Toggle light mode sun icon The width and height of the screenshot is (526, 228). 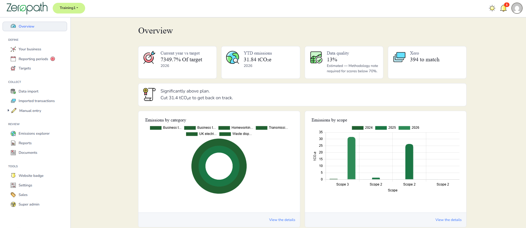[x=492, y=8]
